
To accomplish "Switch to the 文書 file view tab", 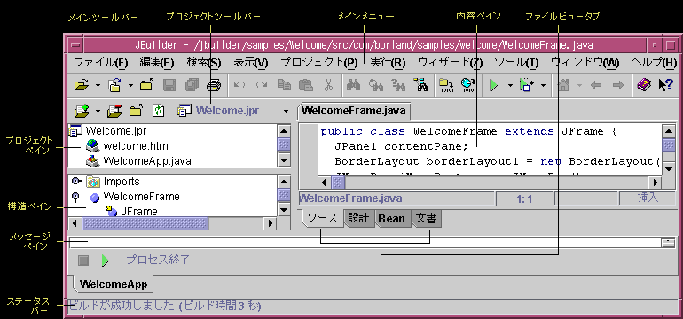I will point(427,219).
